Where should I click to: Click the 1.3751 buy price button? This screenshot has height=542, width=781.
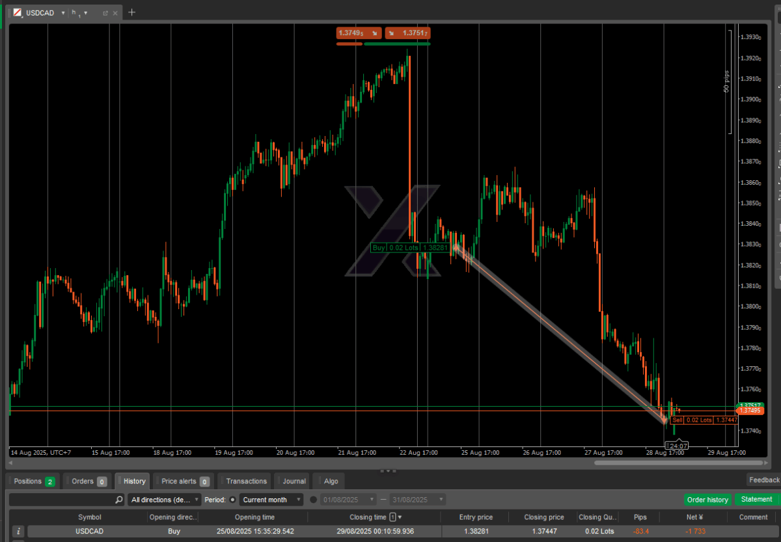[x=408, y=33]
